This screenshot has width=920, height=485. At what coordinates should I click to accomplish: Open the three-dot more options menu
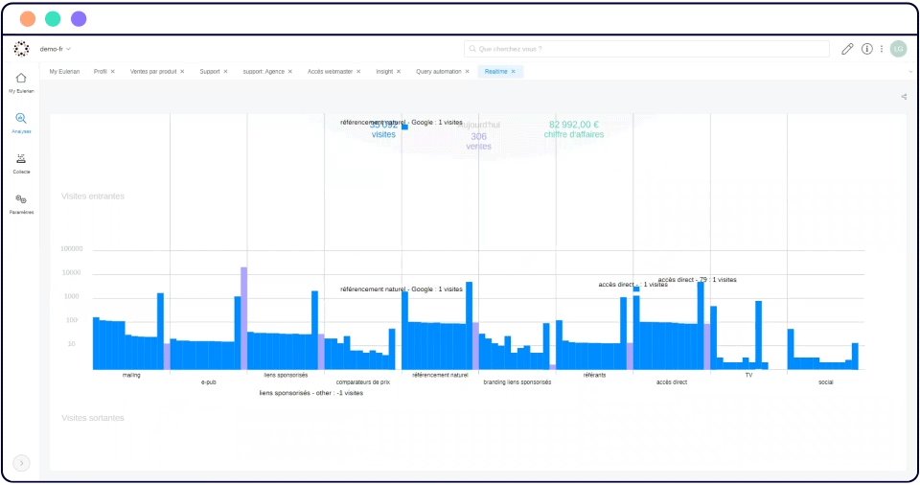point(882,49)
